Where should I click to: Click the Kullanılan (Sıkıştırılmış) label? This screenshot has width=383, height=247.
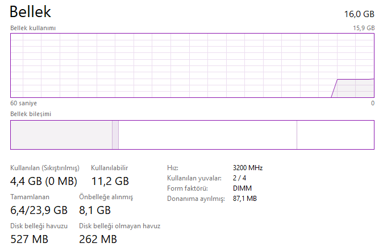click(x=45, y=168)
